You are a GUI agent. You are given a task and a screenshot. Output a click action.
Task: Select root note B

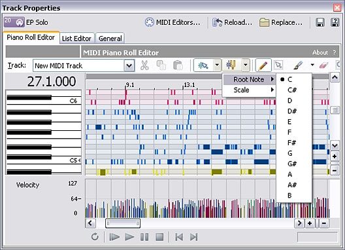point(294,196)
